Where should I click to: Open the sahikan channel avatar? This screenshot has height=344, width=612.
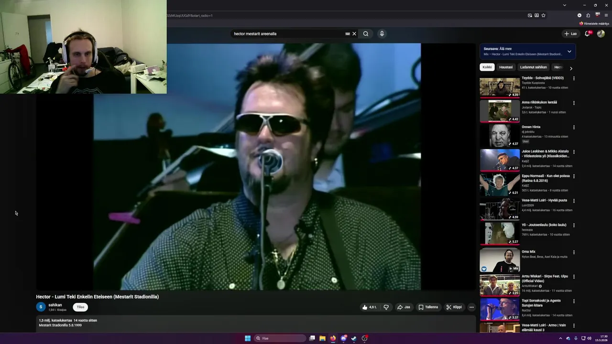[x=41, y=307]
